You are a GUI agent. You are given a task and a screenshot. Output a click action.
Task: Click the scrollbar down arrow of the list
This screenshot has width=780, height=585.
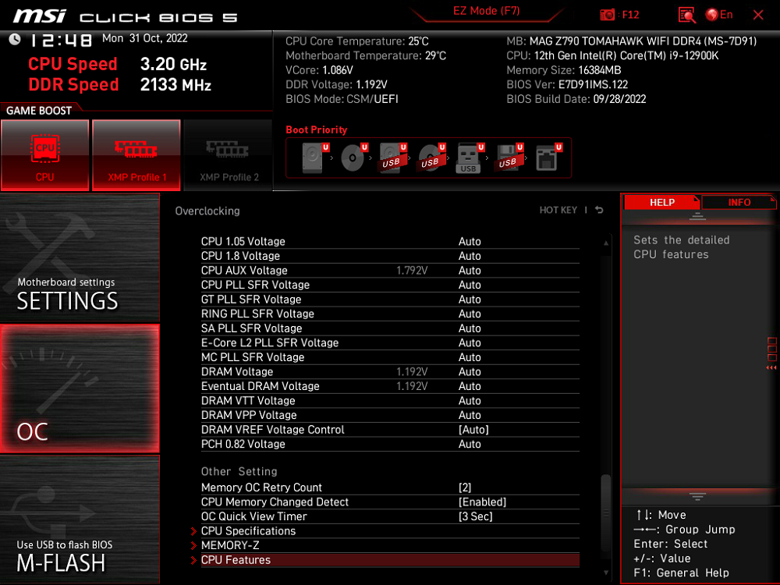tap(606, 573)
